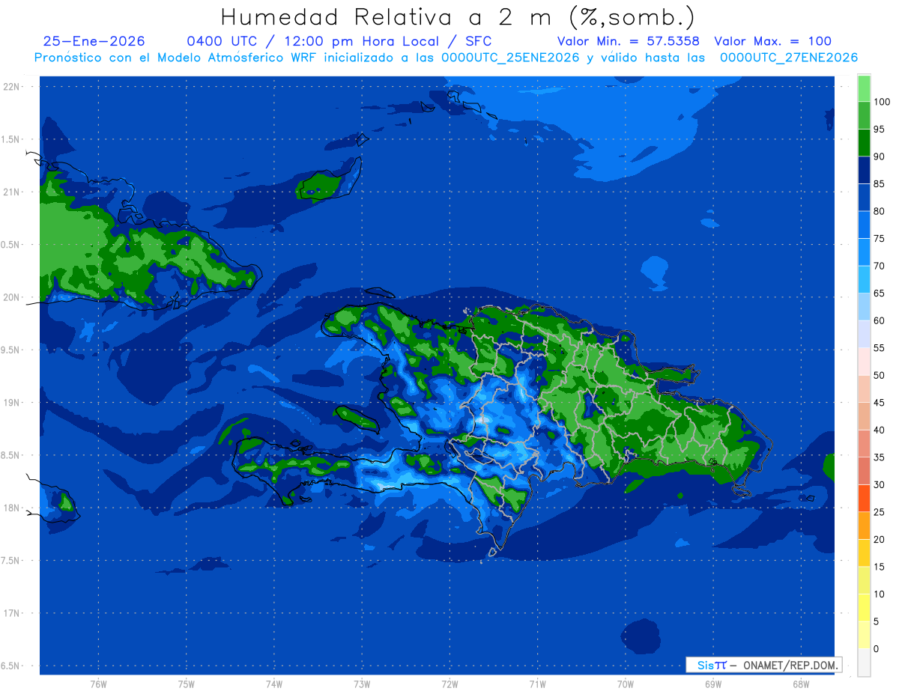
Task: Select the date label '25-Ene-2026'
Action: [94, 41]
